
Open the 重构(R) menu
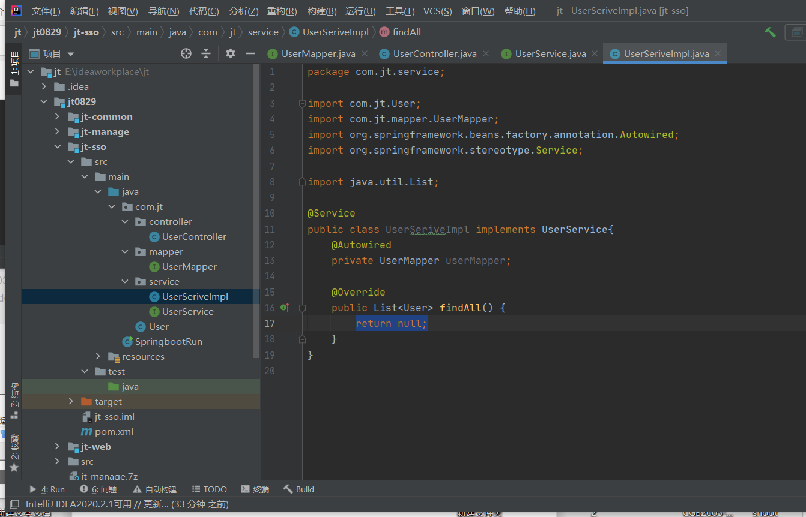pyautogui.click(x=282, y=11)
